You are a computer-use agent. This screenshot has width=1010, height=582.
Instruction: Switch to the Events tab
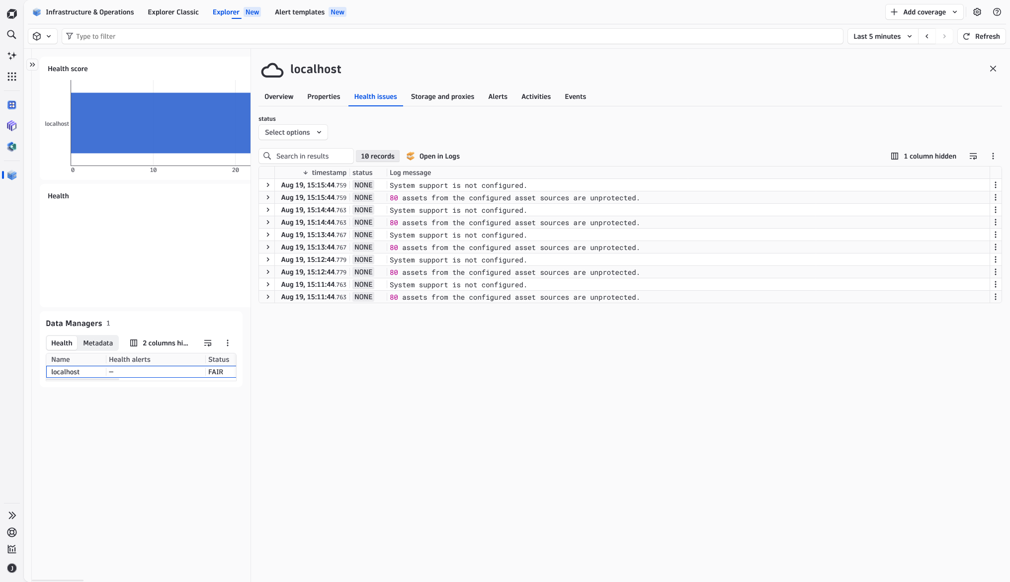[x=575, y=96]
